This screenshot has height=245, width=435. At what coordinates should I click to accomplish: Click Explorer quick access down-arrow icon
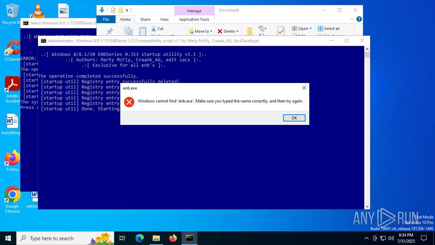[102, 10]
